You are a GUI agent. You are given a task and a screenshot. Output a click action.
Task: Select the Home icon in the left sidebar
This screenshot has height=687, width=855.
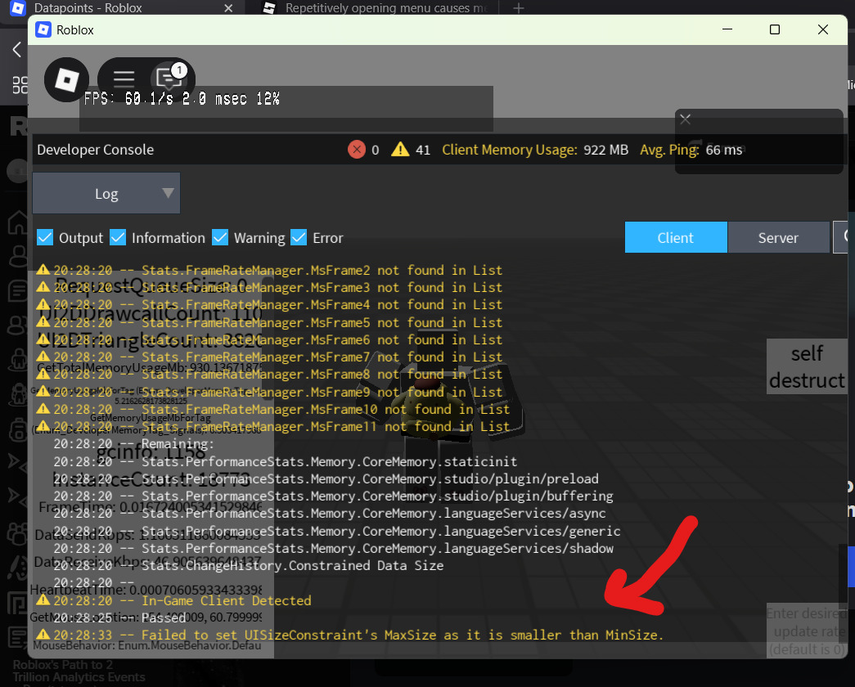tap(17, 222)
